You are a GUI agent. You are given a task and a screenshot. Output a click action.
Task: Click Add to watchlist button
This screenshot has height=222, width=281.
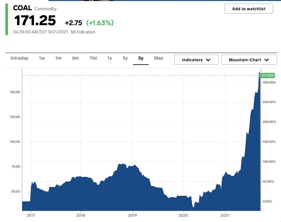[x=248, y=9]
